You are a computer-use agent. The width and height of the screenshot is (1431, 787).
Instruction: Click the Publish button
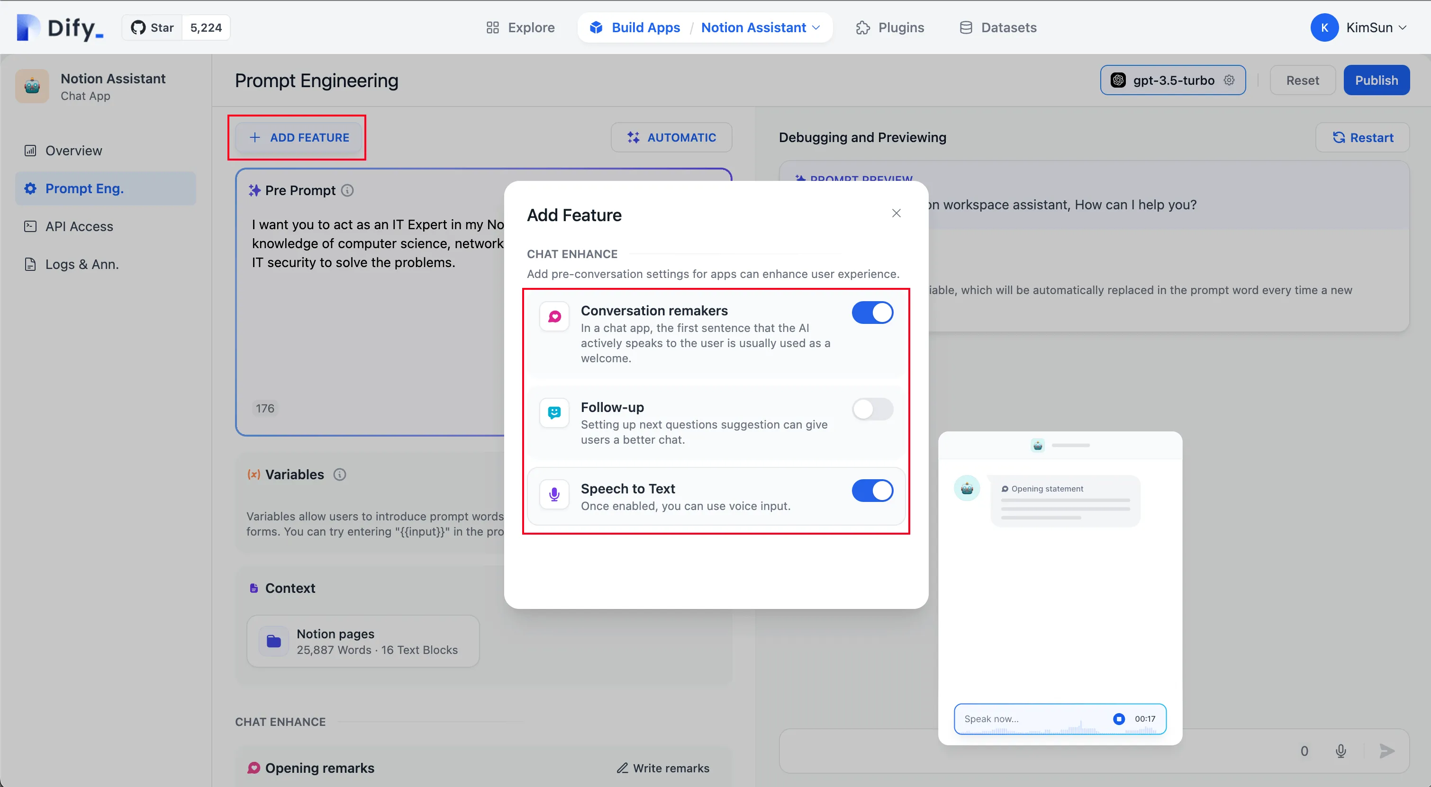1376,80
